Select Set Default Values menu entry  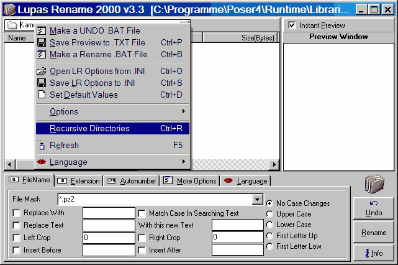[x=113, y=95]
